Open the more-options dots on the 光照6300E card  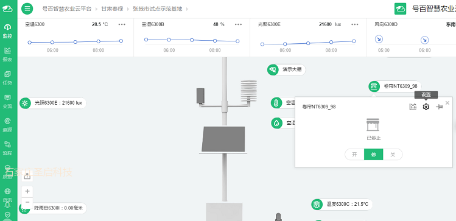point(354,24)
